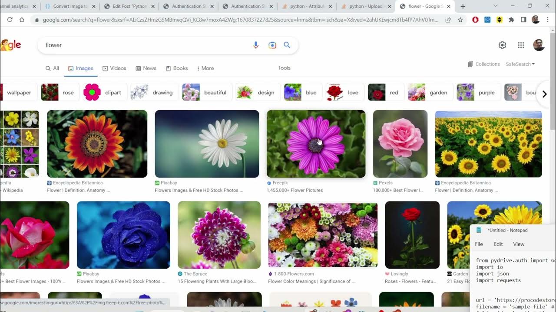The height and width of the screenshot is (312, 556).
Task: Open Google settings gear
Action: pyautogui.click(x=502, y=45)
